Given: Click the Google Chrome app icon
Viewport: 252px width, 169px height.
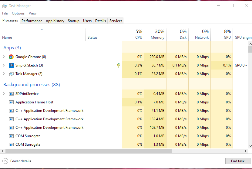Looking at the screenshot, I should tap(11, 57).
